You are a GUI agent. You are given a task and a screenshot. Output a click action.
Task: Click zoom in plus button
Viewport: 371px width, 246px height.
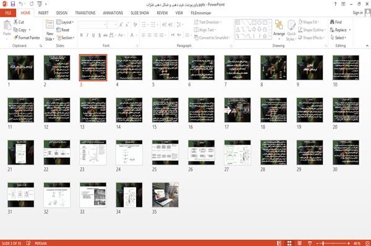click(x=349, y=243)
